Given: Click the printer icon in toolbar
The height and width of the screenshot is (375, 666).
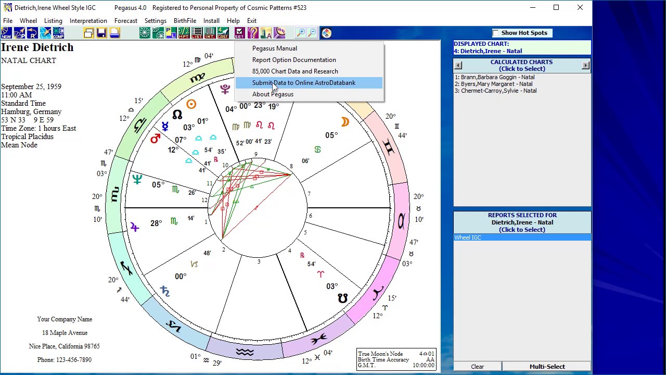Looking at the screenshot, I should tap(114, 33).
